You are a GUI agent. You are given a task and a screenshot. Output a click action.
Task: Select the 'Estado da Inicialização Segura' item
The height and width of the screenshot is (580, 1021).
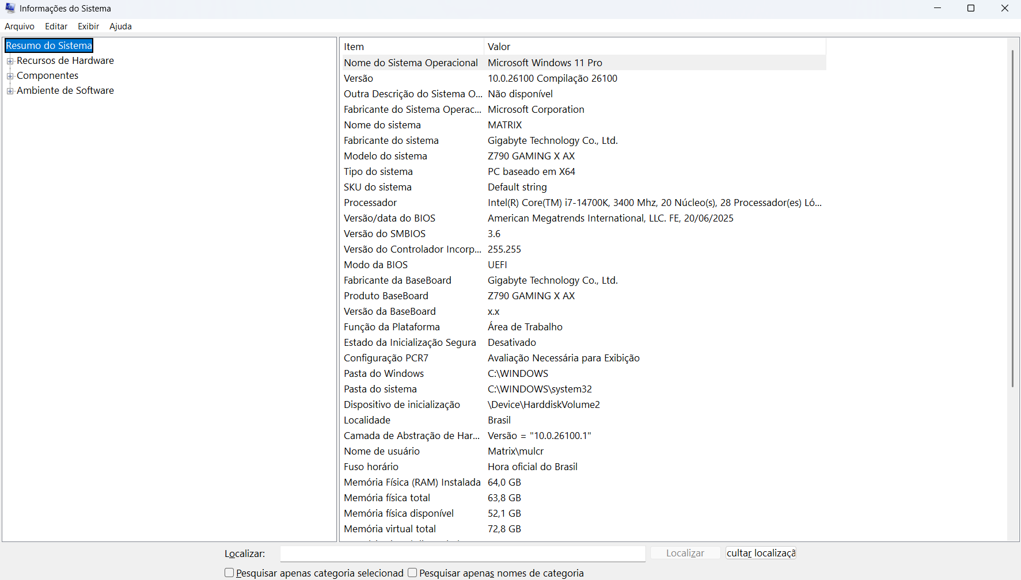410,342
